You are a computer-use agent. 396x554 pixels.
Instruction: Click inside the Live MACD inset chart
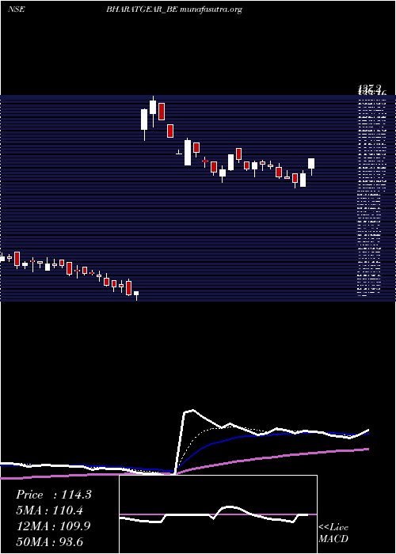(218, 514)
